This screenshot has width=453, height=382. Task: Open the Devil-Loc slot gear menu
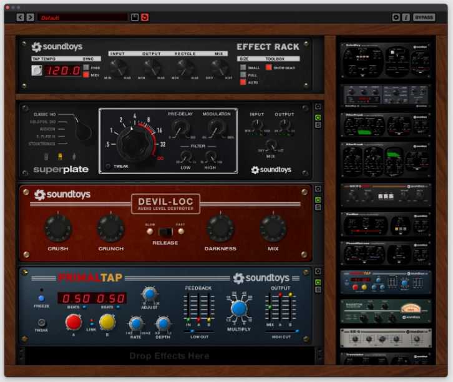[x=318, y=189]
